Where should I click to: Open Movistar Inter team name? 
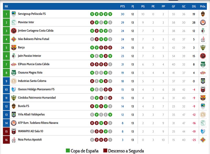pos(26,22)
